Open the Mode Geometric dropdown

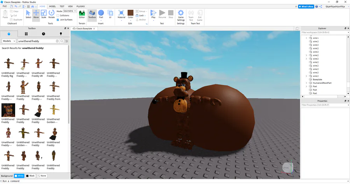70,11
